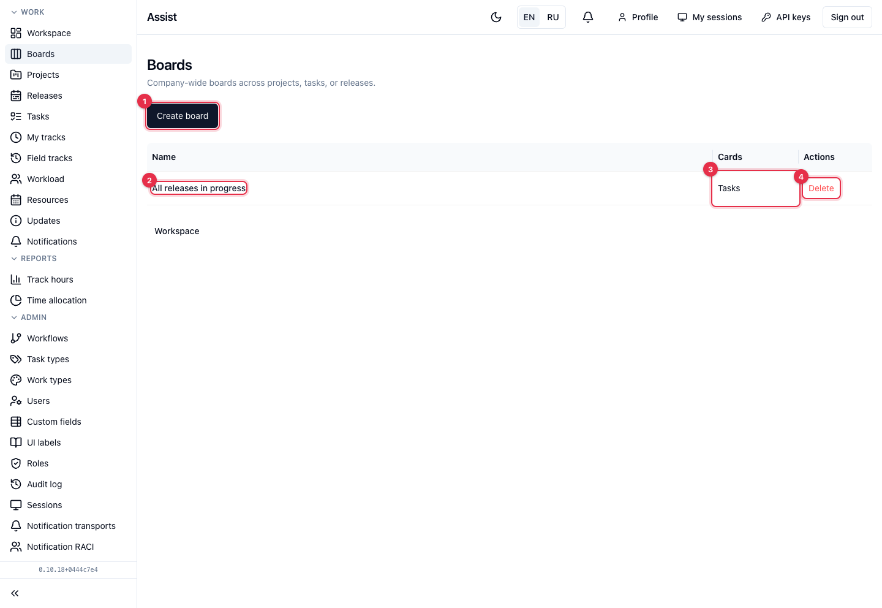This screenshot has width=882, height=608.
Task: Click the Resources calendar icon
Action: tap(16, 200)
